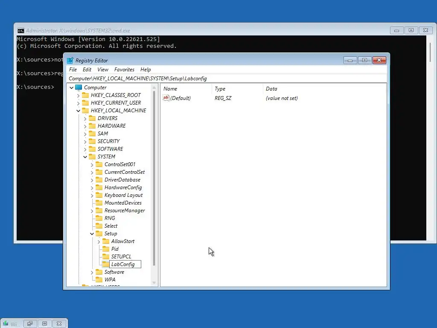This screenshot has height=328, width=437.
Task: Click the tree pane scroll up arrow
Action: click(154, 88)
